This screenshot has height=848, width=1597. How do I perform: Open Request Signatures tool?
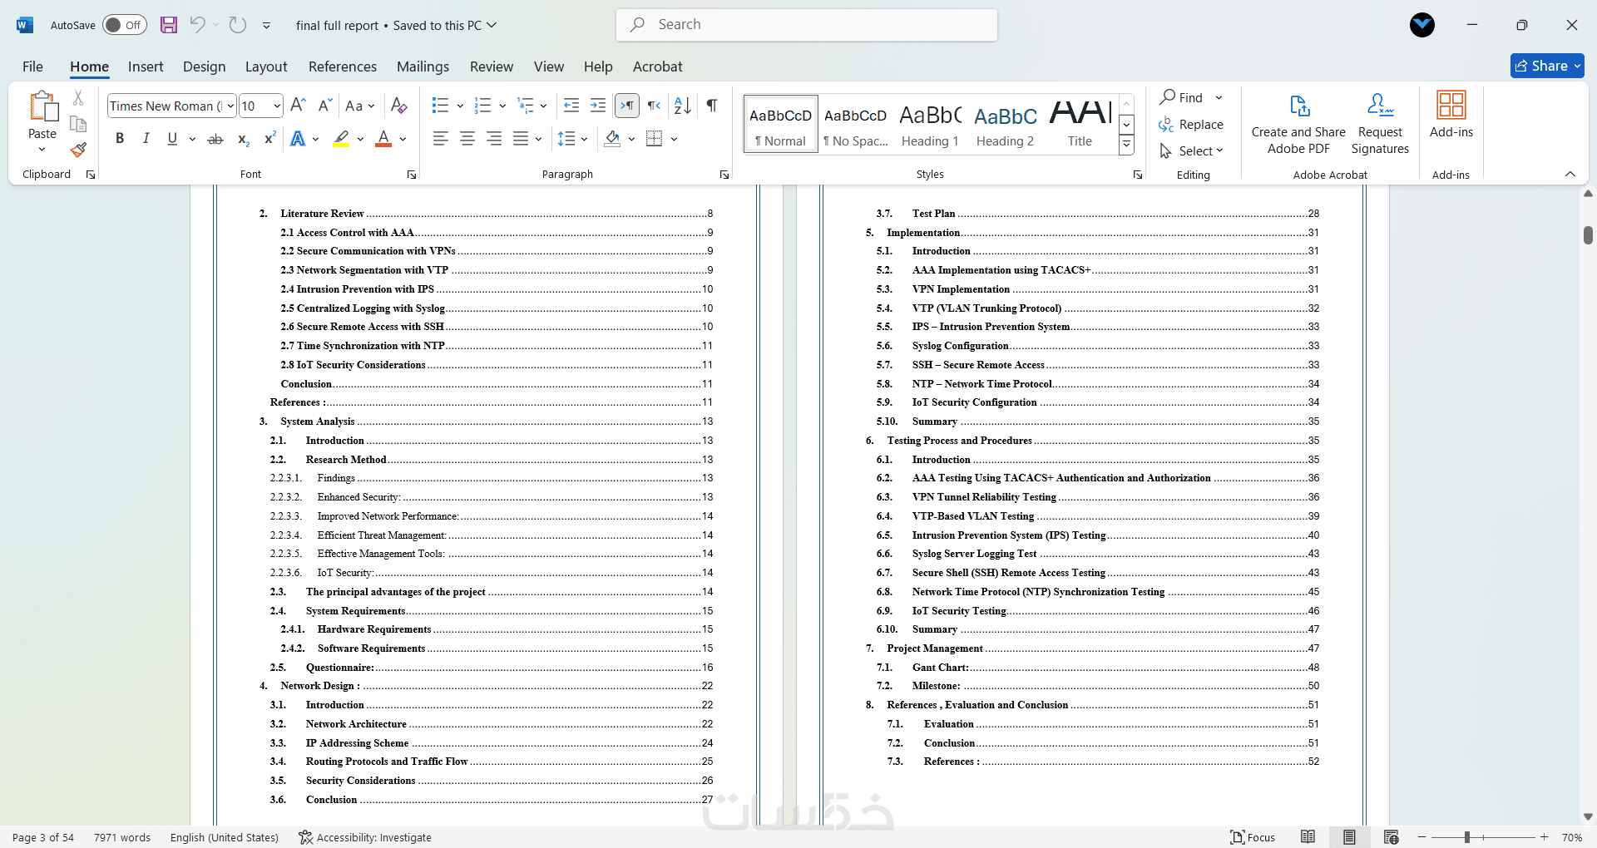(1380, 124)
